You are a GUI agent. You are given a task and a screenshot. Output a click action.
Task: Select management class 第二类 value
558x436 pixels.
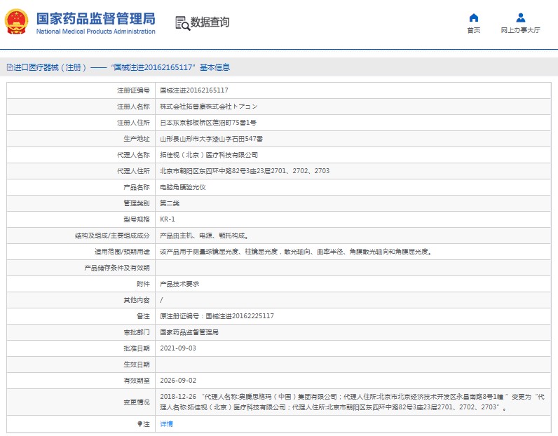(x=170, y=203)
